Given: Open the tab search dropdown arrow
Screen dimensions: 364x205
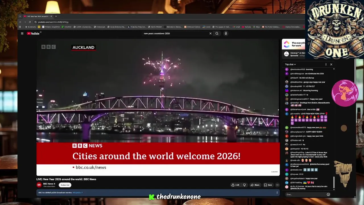Looking at the screenshot, I should click(20, 17).
